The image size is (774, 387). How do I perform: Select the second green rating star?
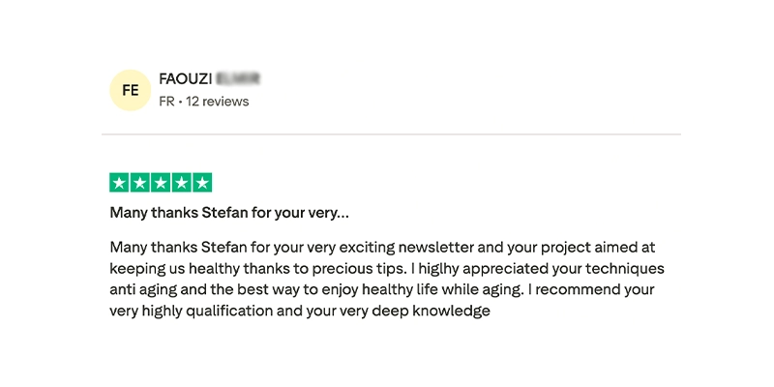tap(140, 183)
